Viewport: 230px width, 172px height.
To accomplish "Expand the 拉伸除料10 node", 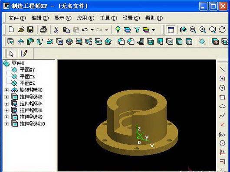I will pyautogui.click(x=7, y=124).
